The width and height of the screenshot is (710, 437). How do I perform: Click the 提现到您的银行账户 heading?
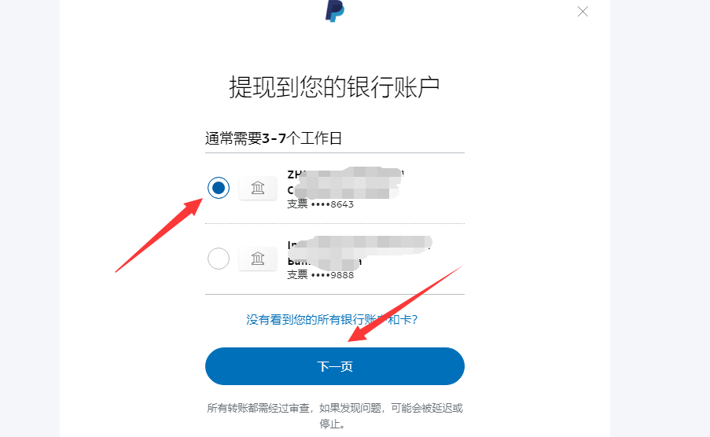coord(334,87)
